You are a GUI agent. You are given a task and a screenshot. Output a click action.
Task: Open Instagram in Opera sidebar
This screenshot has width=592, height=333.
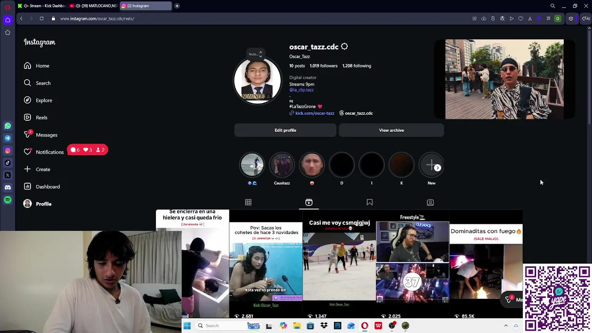point(7,150)
